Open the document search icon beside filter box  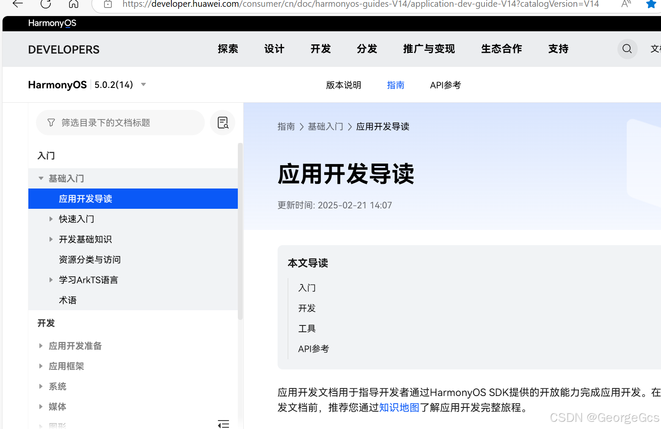(x=222, y=123)
